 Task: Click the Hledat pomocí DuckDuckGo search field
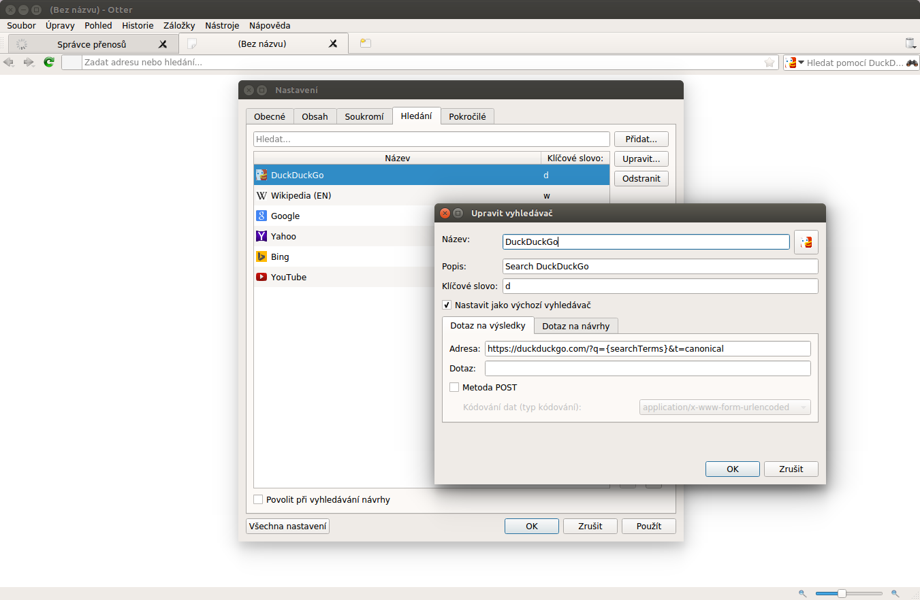click(x=856, y=63)
